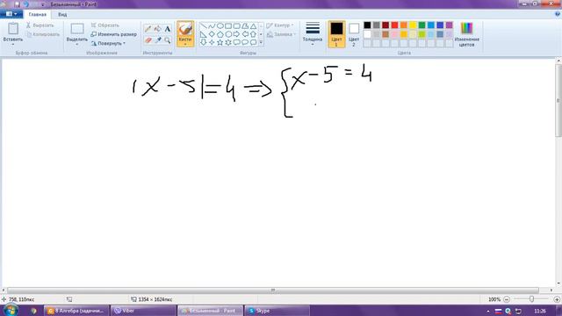The height and width of the screenshot is (316, 562).
Task: Switch to Viber in the taskbar
Action: [143, 311]
